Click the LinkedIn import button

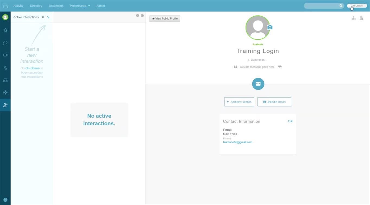click(274, 102)
